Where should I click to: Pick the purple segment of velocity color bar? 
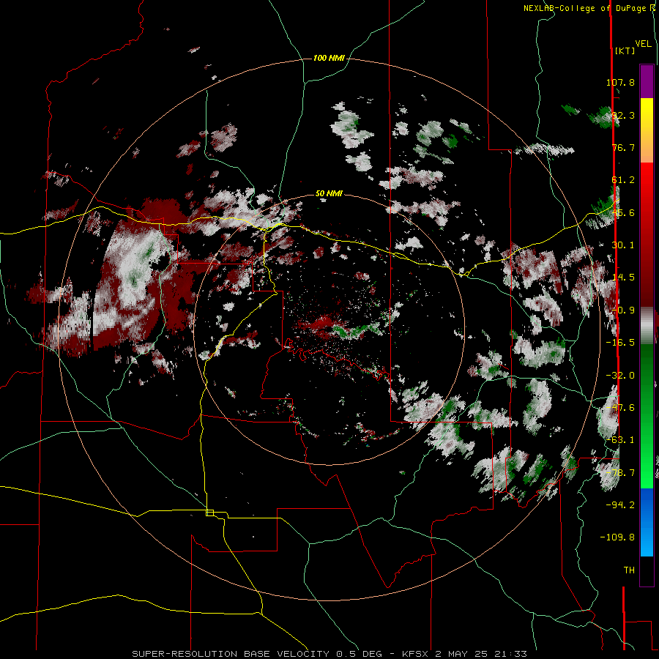point(647,81)
